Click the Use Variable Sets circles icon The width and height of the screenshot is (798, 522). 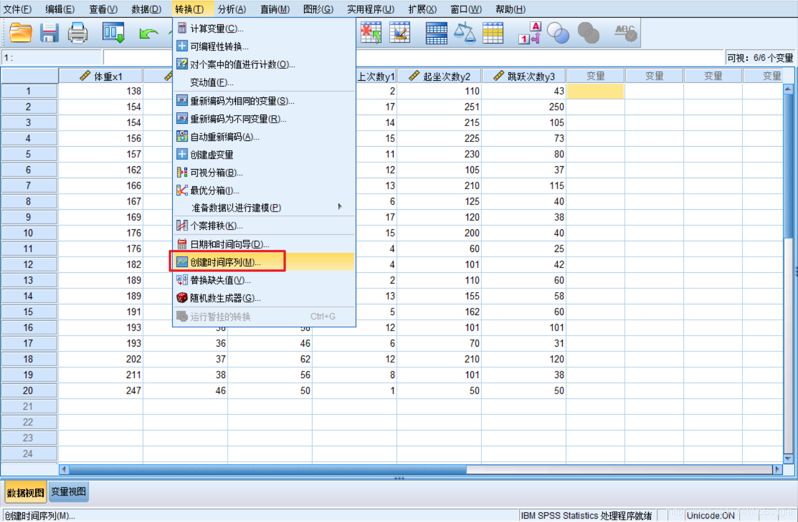coord(558,33)
